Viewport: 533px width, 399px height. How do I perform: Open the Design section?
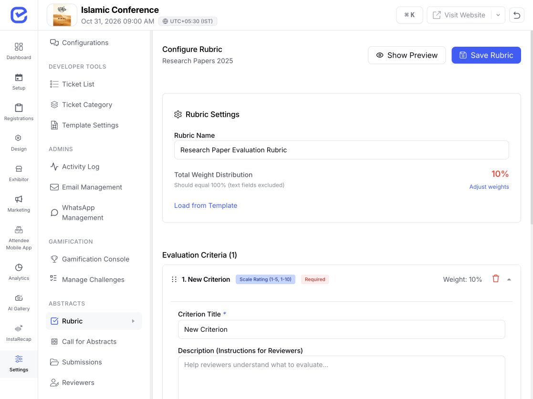tap(19, 143)
